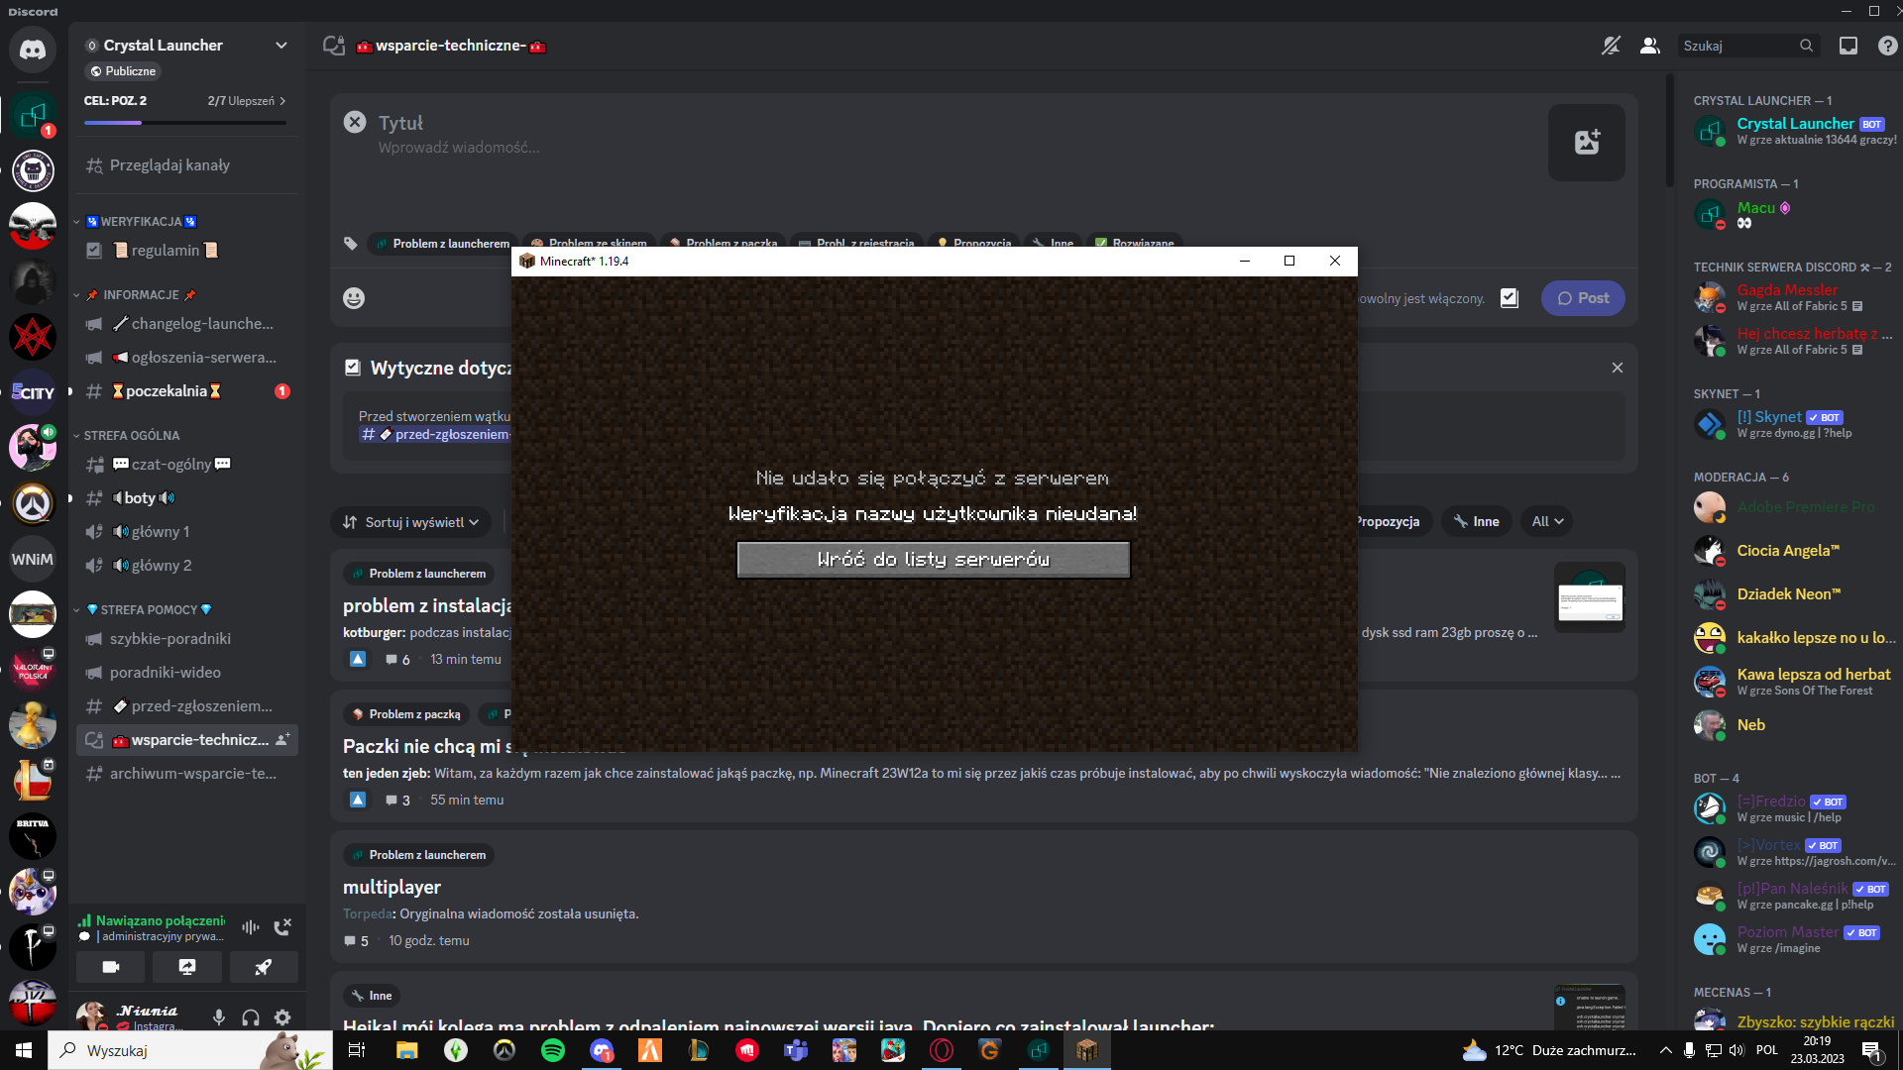Viewport: 1903px width, 1070px height.
Task: Click server boost progress bar
Action: 185,122
